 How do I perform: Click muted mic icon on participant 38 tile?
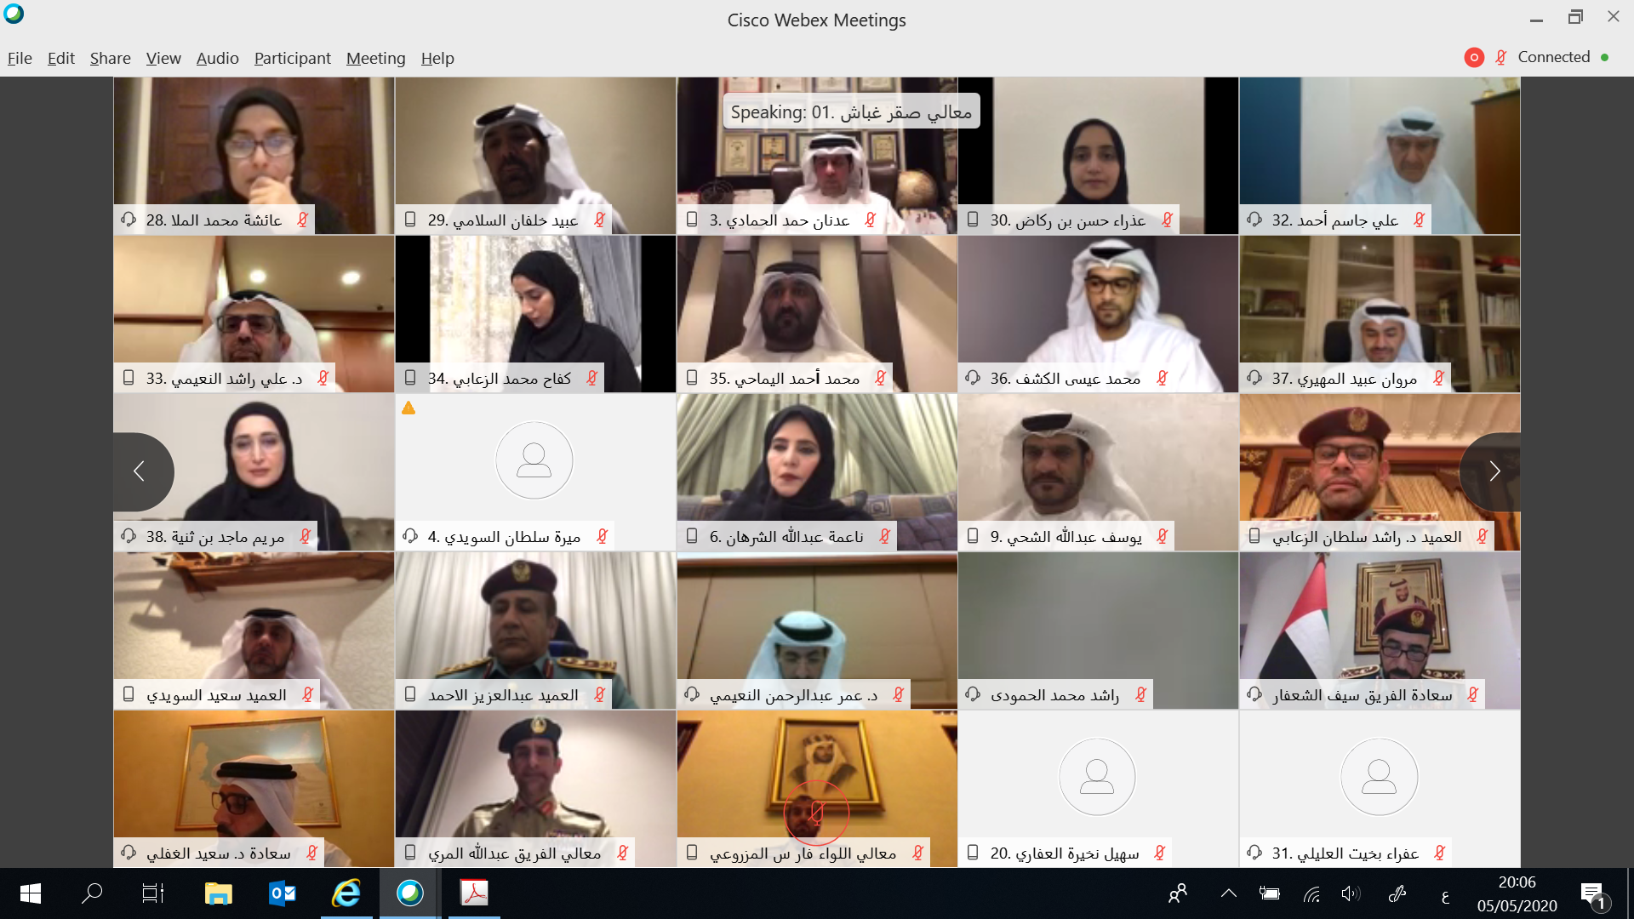pos(305,536)
